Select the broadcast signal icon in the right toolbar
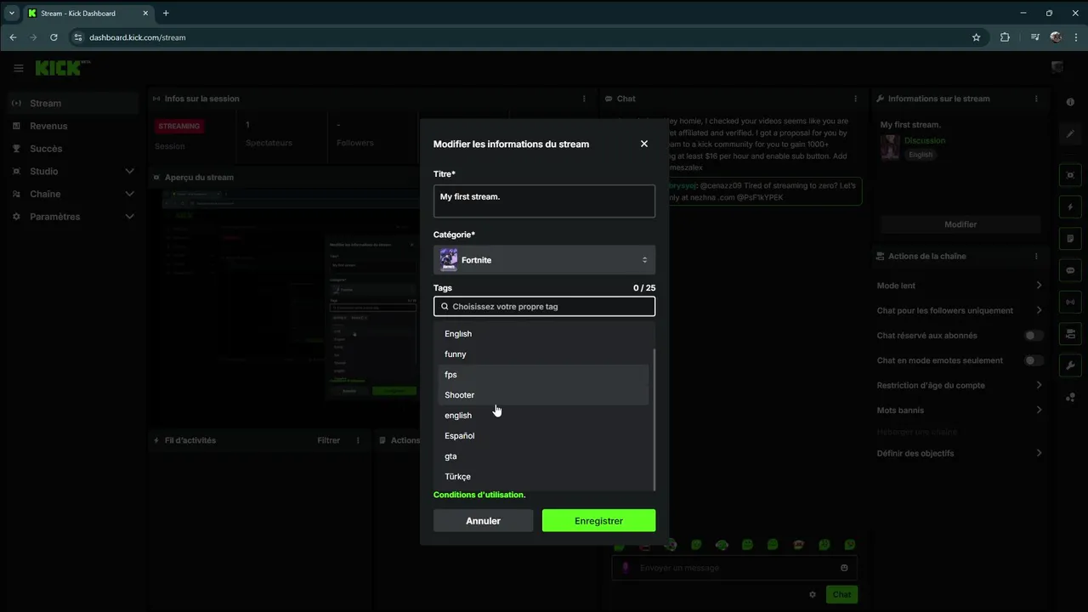Viewport: 1088px width, 612px height. [1070, 302]
